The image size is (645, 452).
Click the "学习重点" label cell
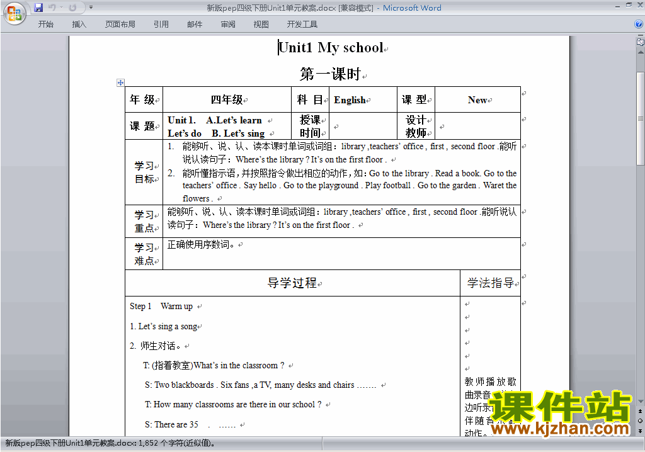144,221
